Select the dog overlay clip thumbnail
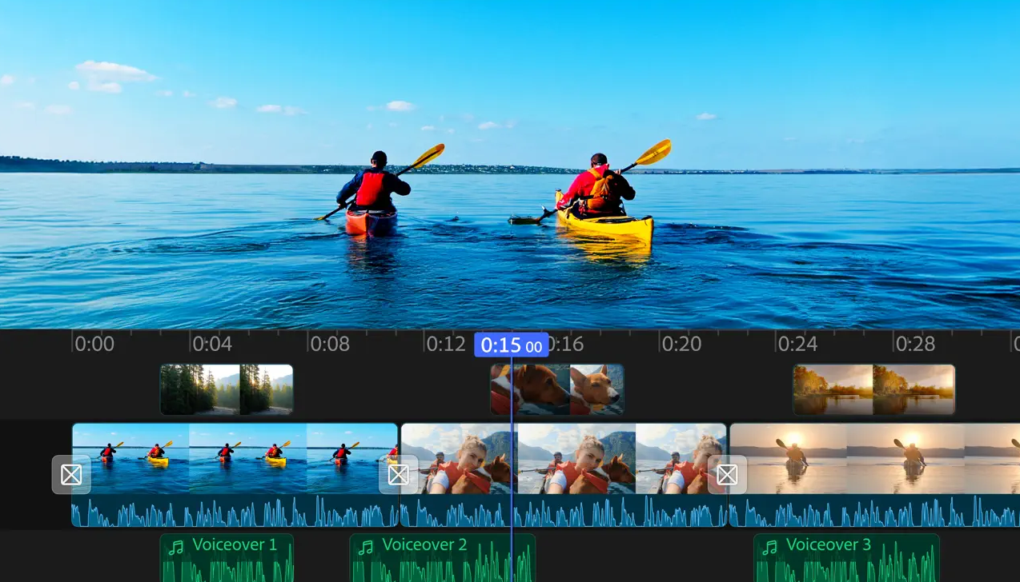The height and width of the screenshot is (582, 1020). 557,389
